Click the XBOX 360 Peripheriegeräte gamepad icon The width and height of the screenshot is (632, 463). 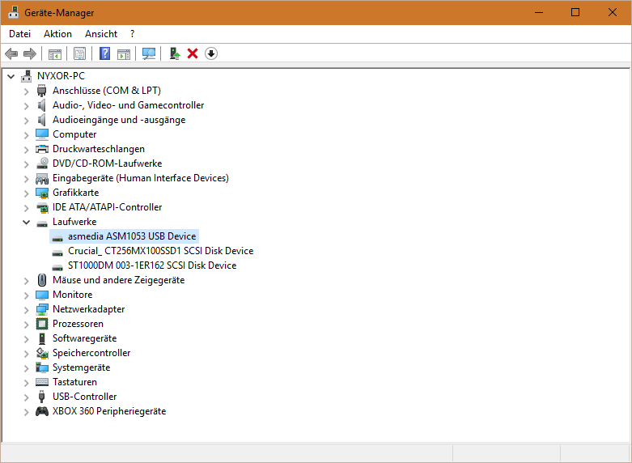(42, 411)
